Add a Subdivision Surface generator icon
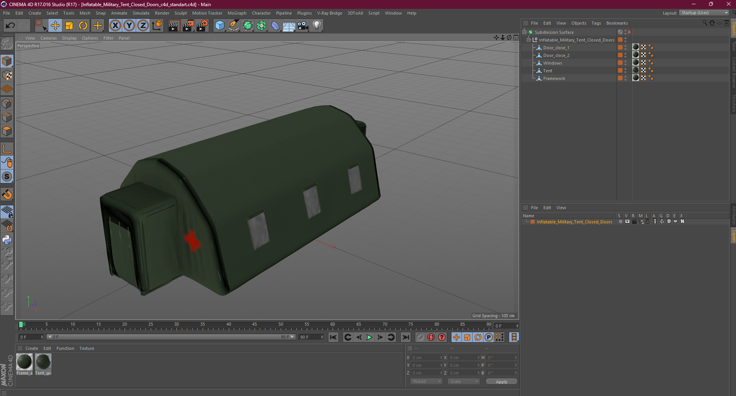Viewport: 736px width, 396px height. 248,26
